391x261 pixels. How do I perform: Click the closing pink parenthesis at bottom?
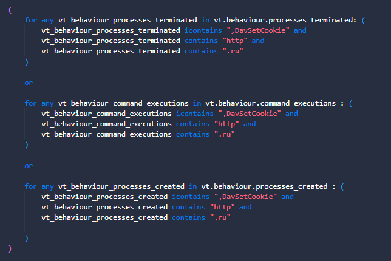(x=10, y=248)
